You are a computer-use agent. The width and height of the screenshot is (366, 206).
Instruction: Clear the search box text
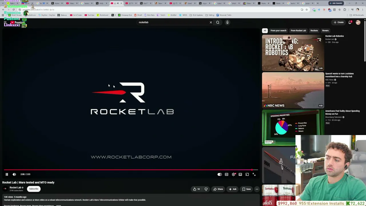tap(211, 22)
